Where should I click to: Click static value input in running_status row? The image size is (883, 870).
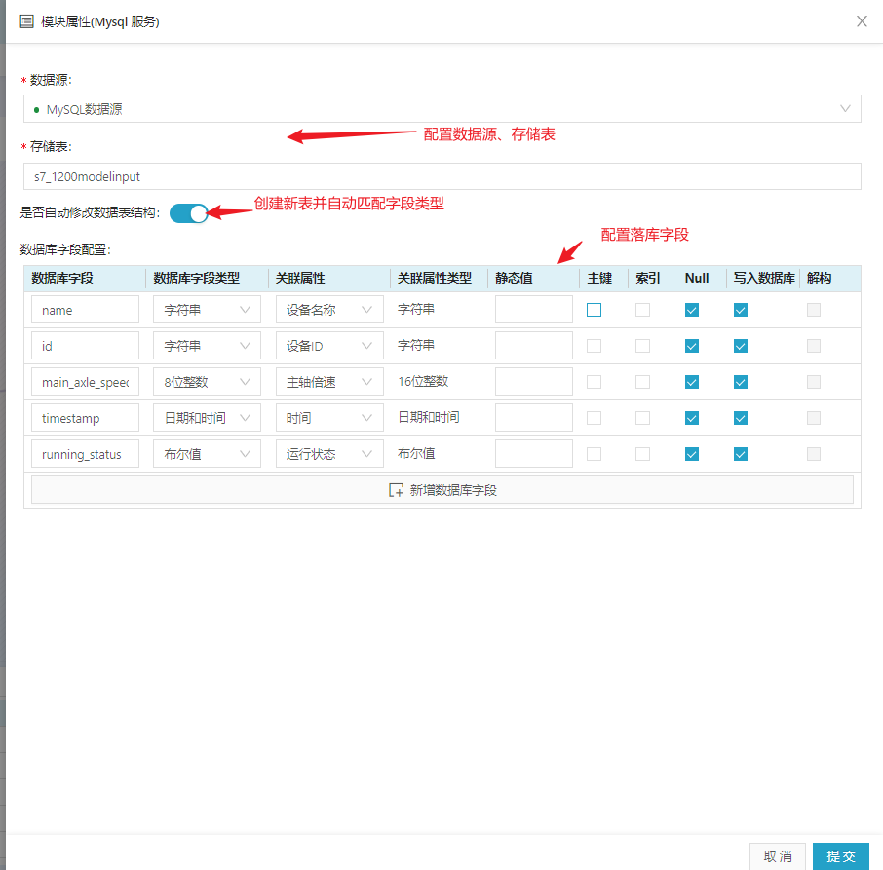(534, 454)
